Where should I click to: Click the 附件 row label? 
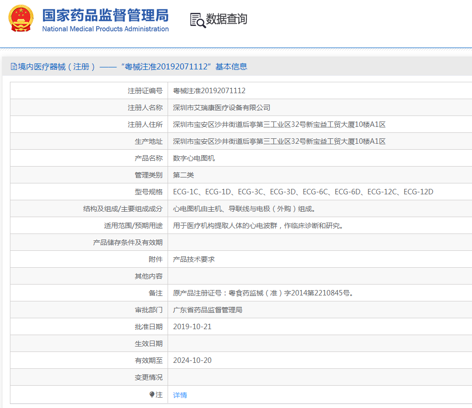tap(156, 259)
